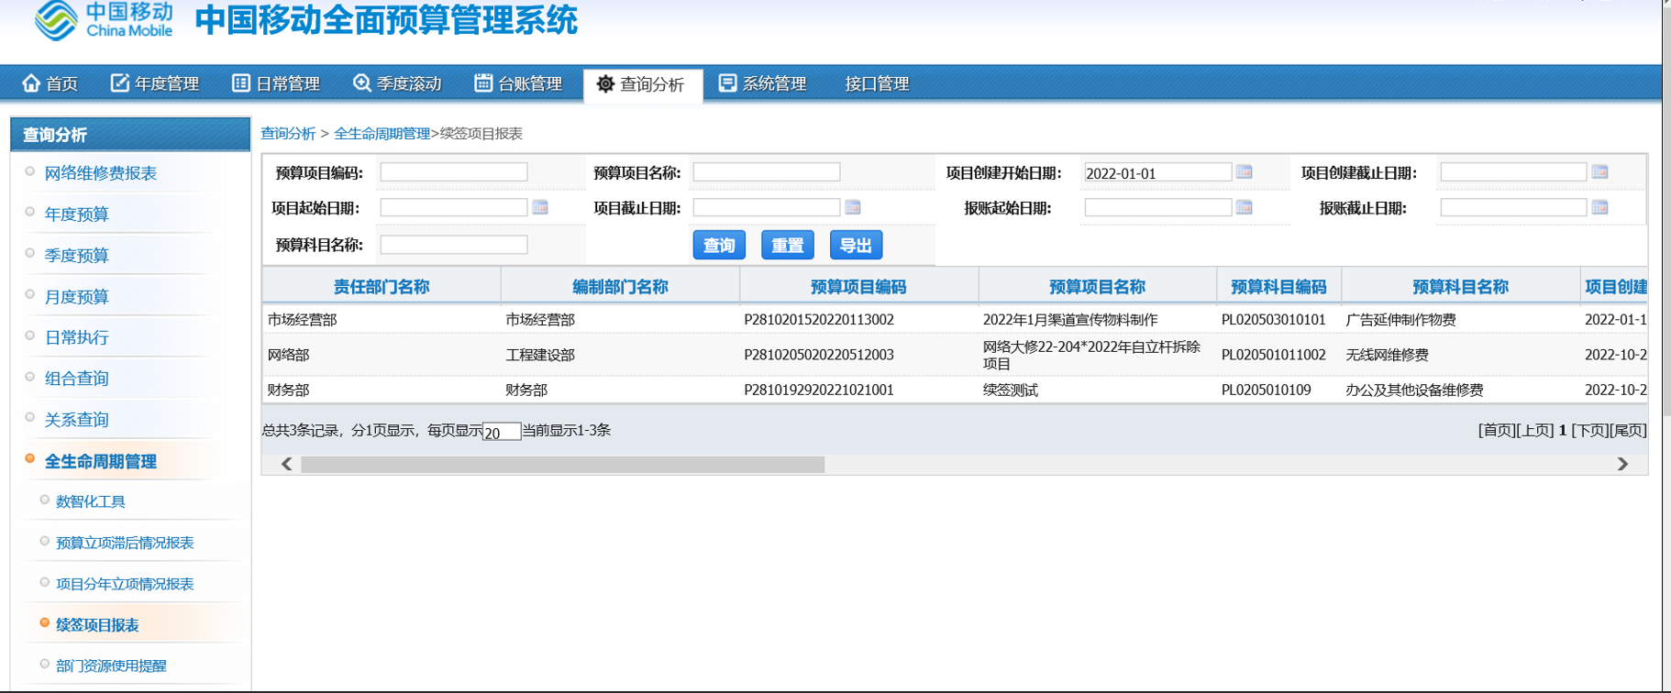Image resolution: width=1671 pixels, height=693 pixels.
Task: Open calendar picker for 项目截止日期
Action: coord(853,208)
